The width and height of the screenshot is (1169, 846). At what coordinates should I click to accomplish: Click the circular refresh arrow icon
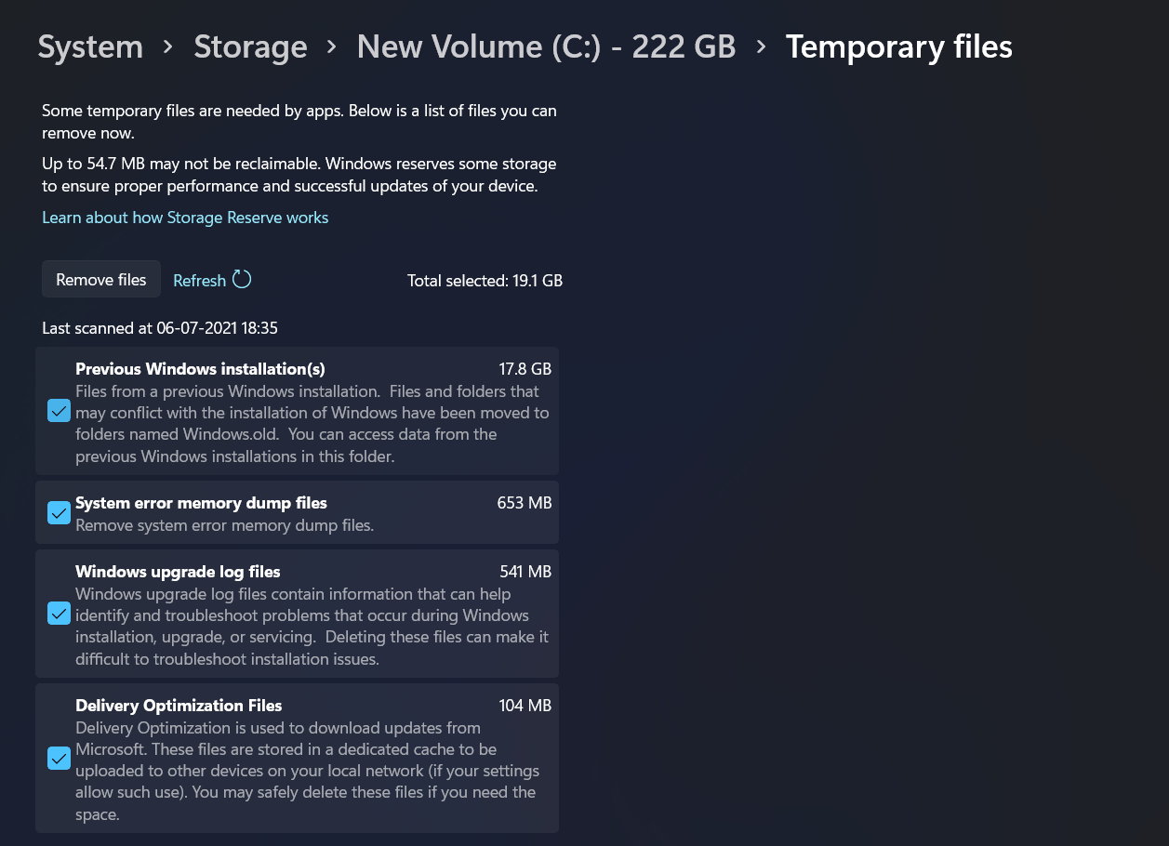(242, 280)
